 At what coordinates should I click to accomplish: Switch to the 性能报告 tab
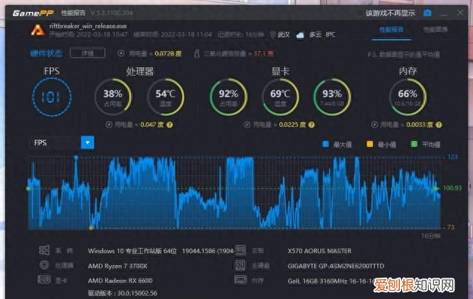[391, 30]
